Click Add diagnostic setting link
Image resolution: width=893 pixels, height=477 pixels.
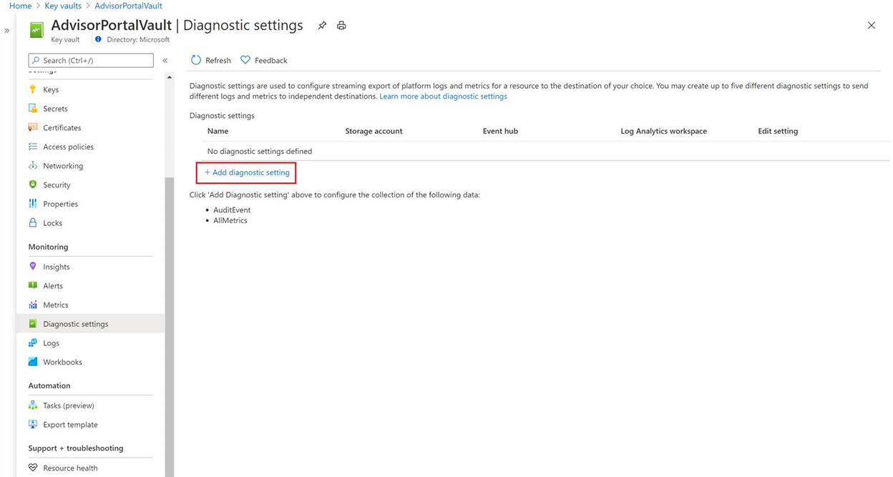click(247, 172)
